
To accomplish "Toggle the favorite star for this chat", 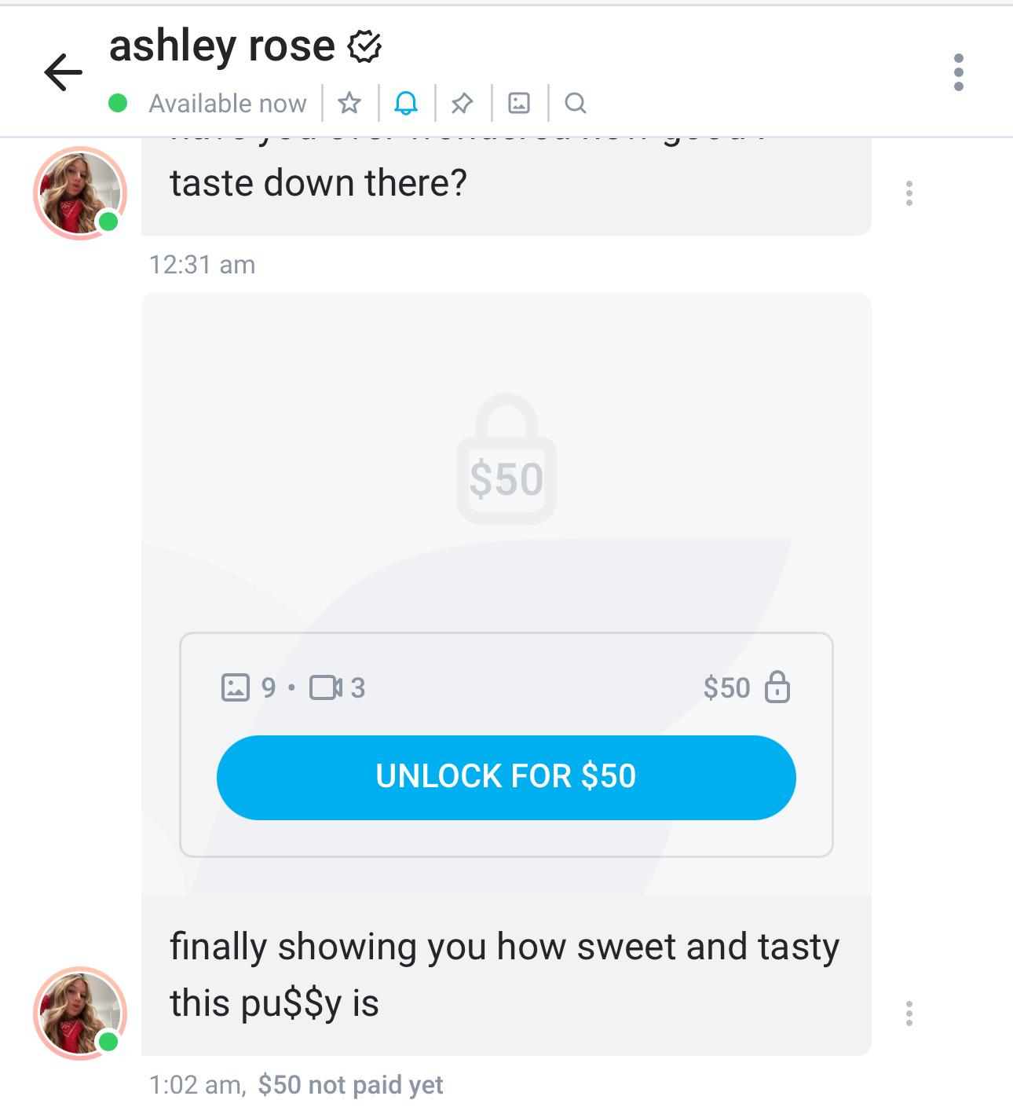I will tap(349, 103).
